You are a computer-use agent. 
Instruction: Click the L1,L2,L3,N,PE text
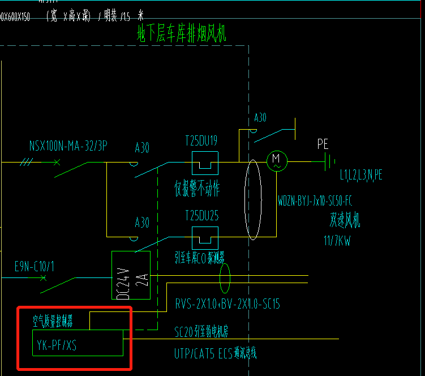tap(361, 176)
